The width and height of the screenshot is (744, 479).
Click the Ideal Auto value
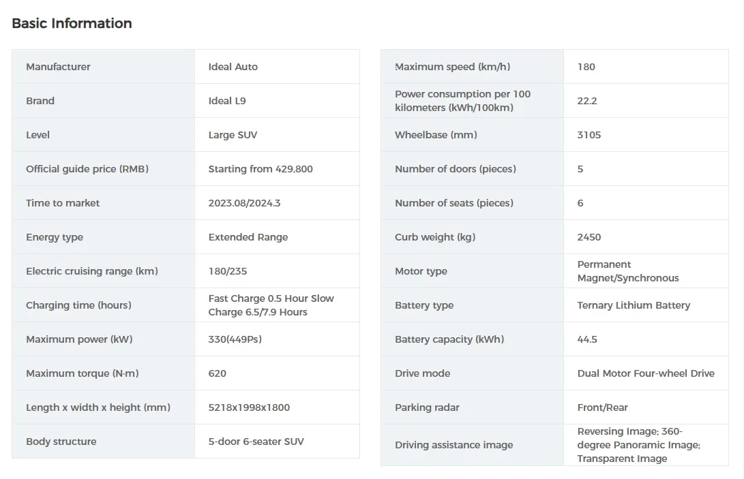point(233,67)
